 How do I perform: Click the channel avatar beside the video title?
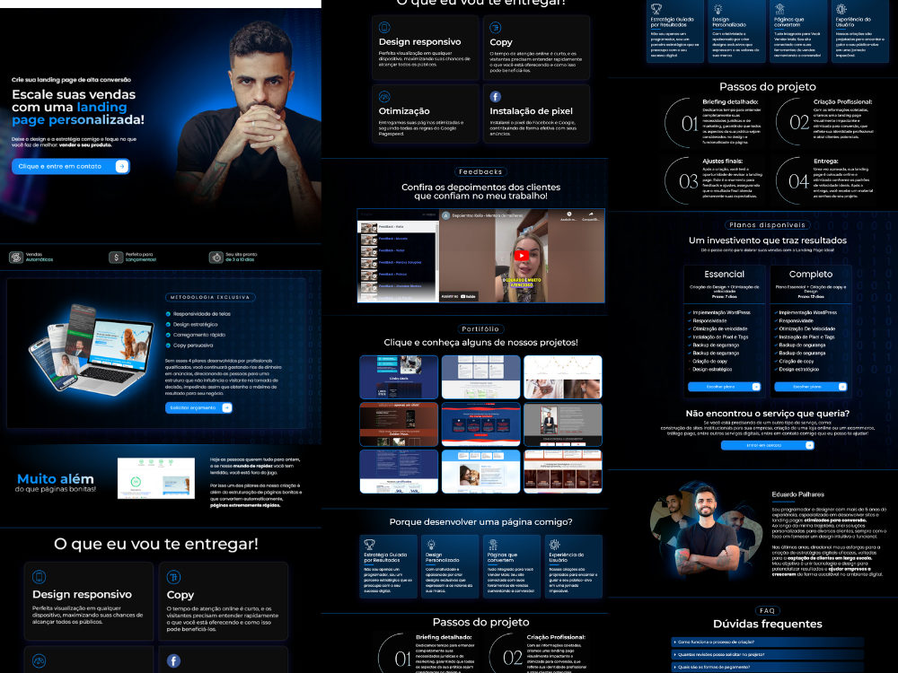(x=445, y=215)
